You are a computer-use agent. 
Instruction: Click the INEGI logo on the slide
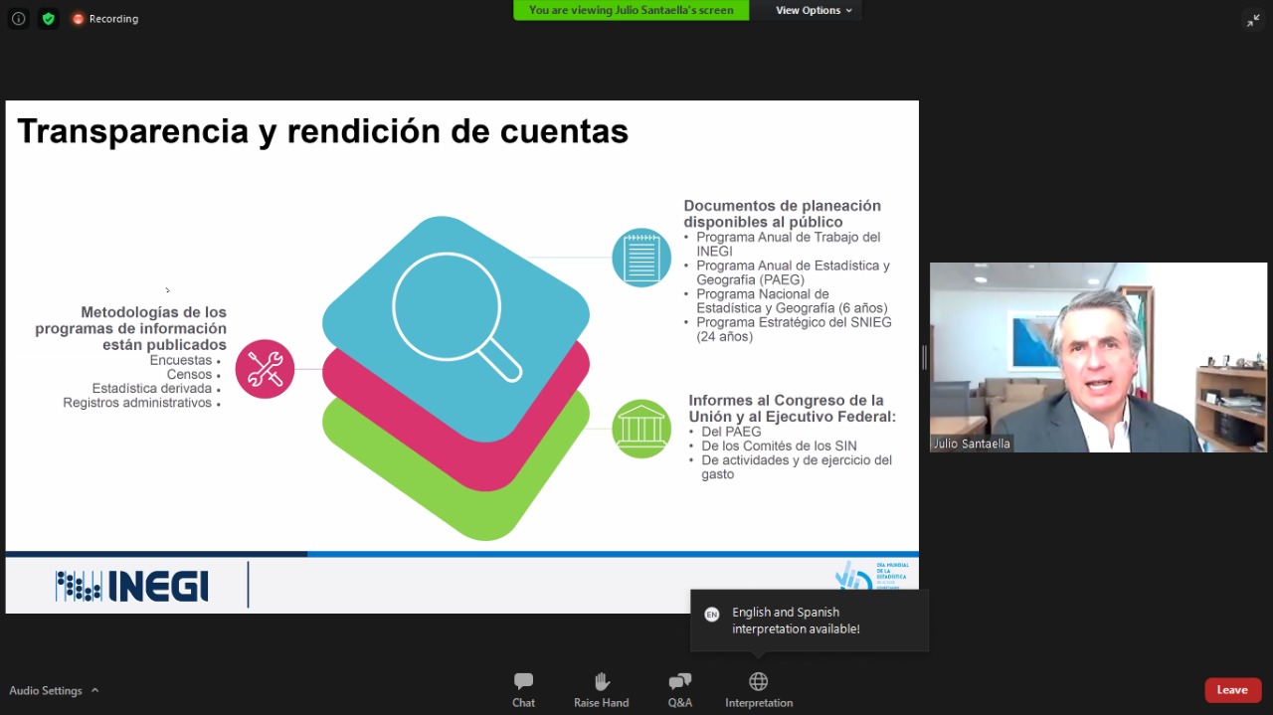(x=132, y=586)
